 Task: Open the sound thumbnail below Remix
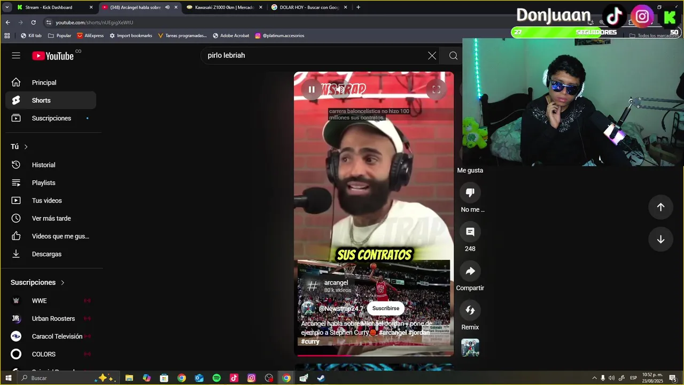coord(470,348)
